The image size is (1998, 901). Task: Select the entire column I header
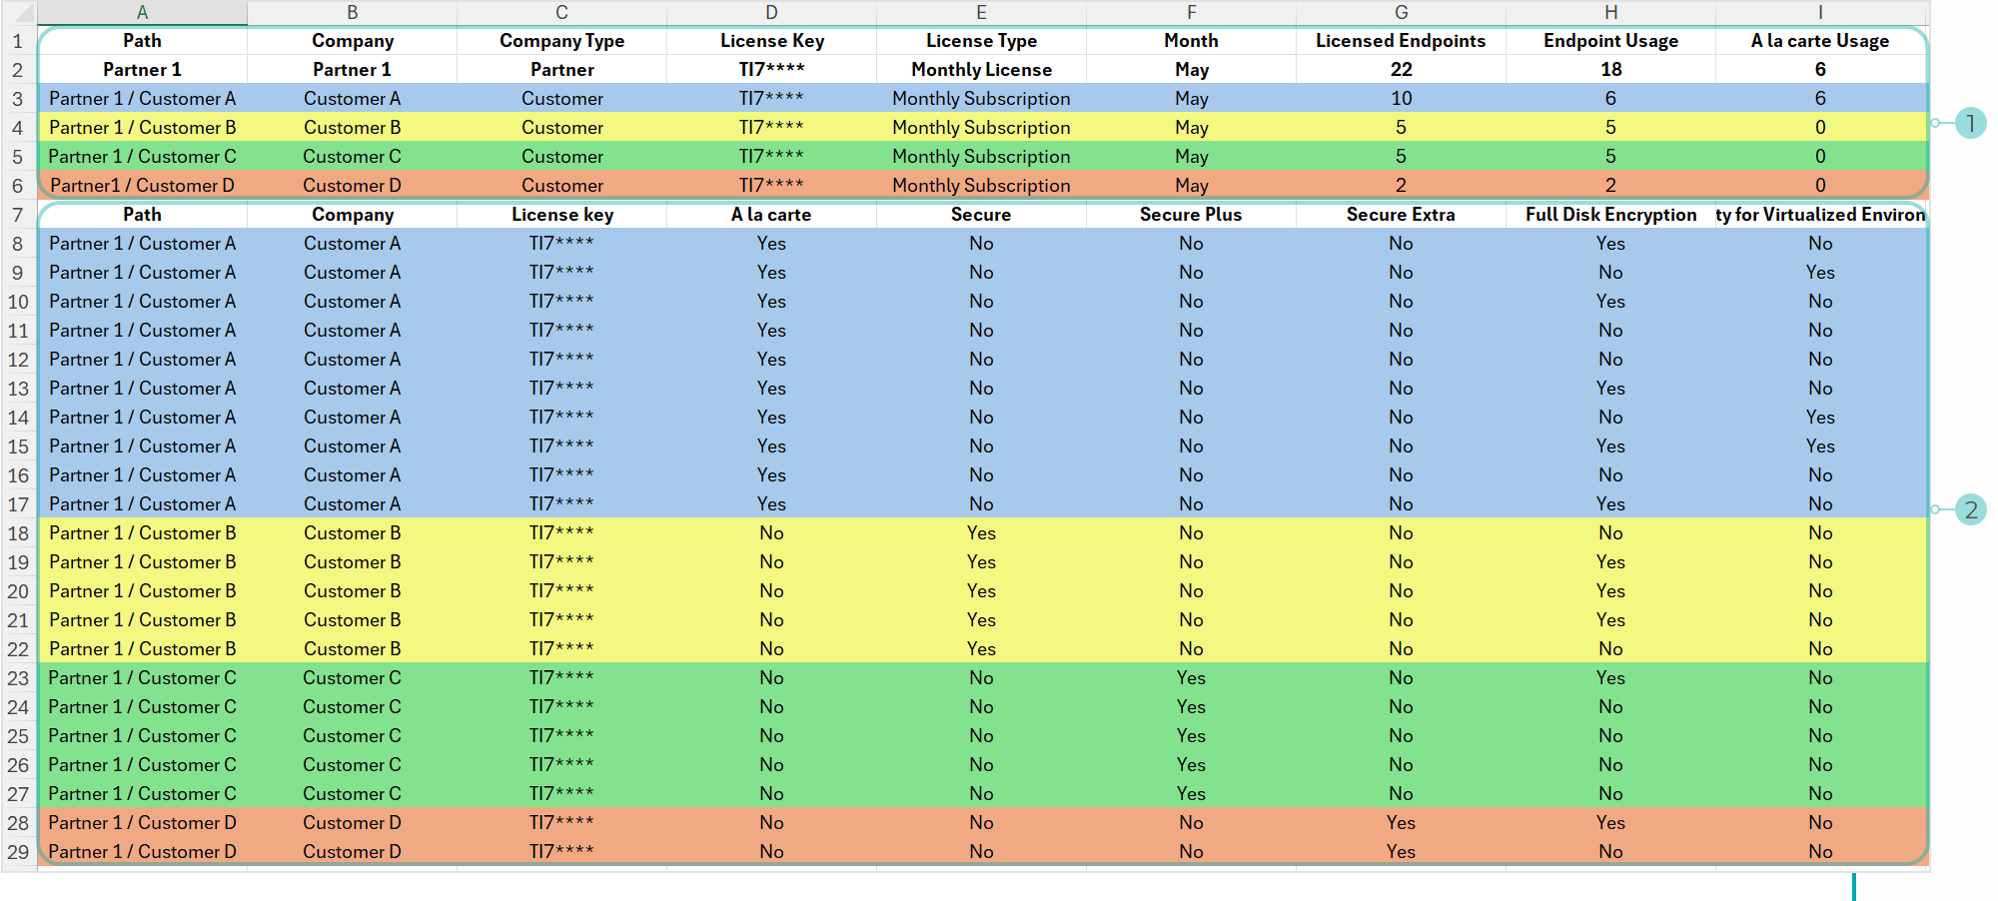(1820, 13)
